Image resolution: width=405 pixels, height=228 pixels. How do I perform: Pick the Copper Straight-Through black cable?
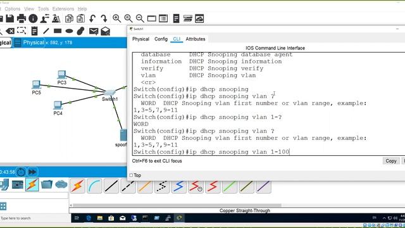point(111,186)
